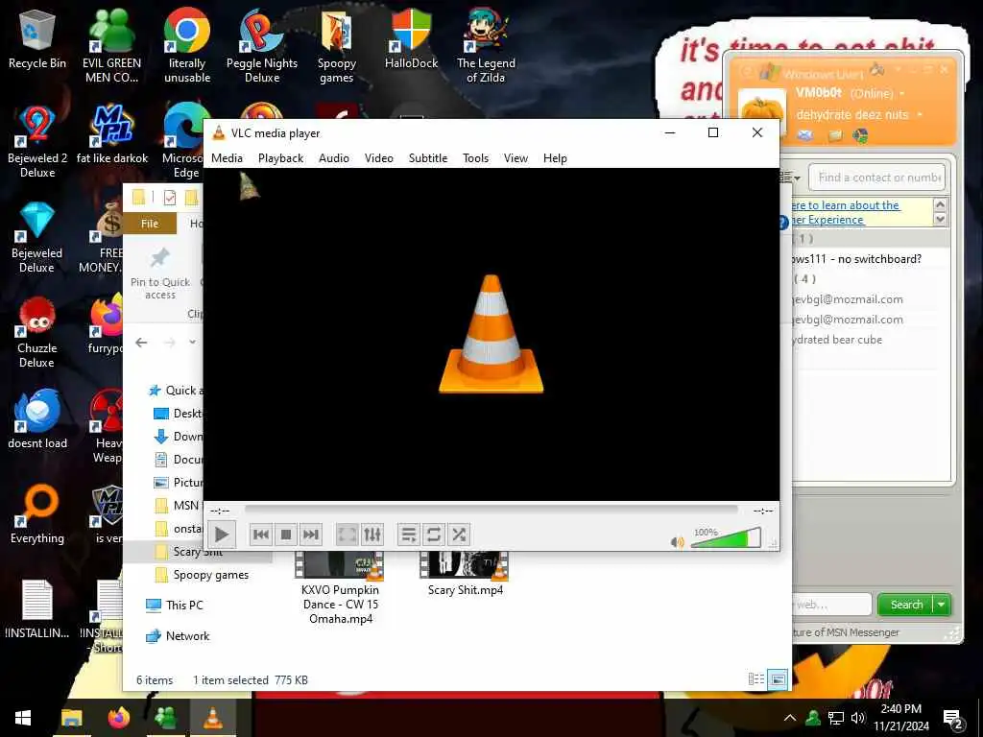The width and height of the screenshot is (983, 737).
Task: Open VLC Help menu
Action: [555, 158]
